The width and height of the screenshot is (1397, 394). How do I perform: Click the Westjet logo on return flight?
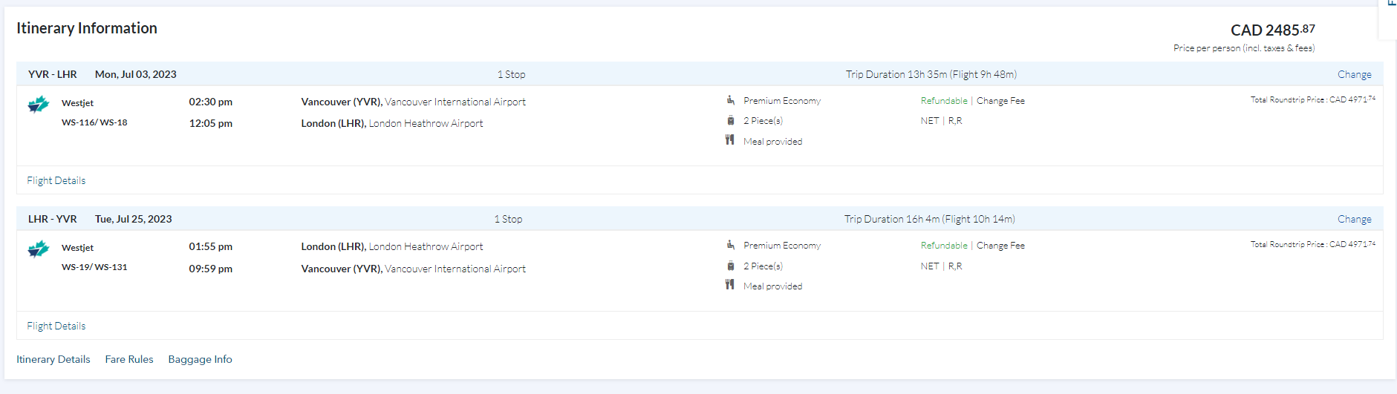point(39,249)
